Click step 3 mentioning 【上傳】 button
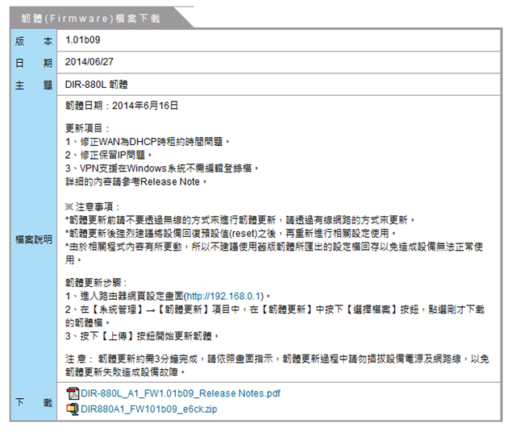516x432 pixels. [x=142, y=336]
